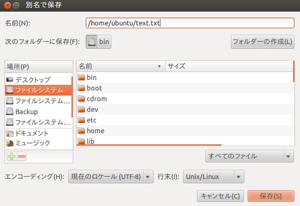Select boot folder name
This screenshot has height=206, width=300.
click(94, 88)
